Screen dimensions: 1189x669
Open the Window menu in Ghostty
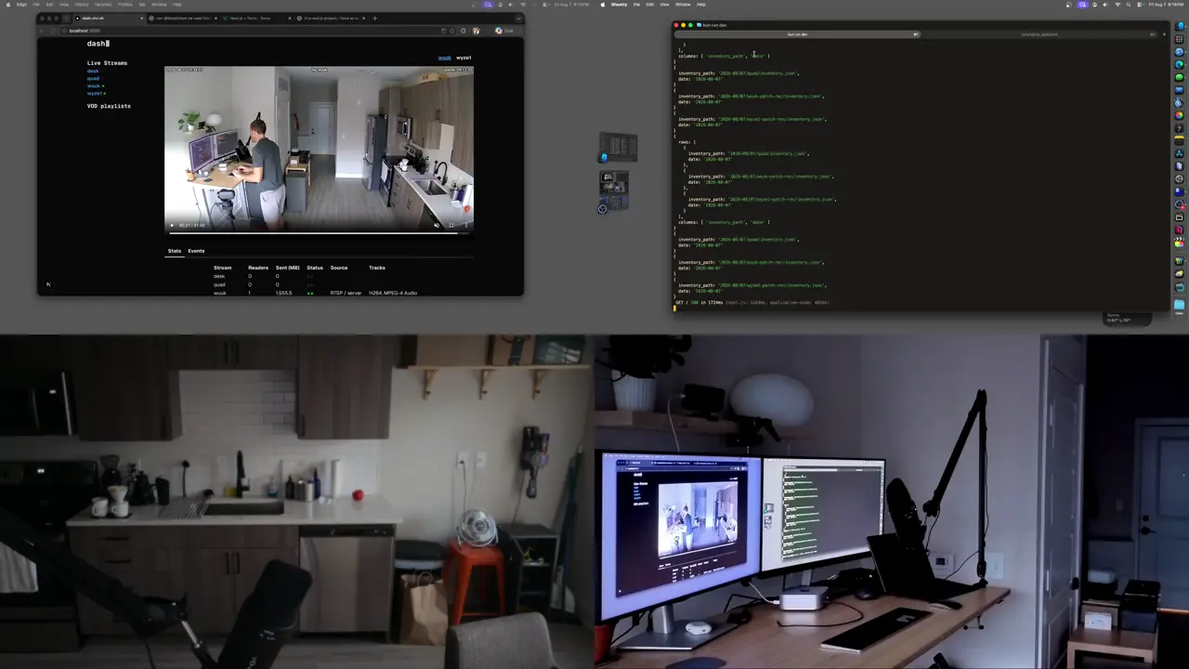pyautogui.click(x=683, y=4)
